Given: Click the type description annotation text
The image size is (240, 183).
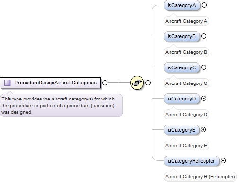Looking at the screenshot, I should 61,106.
